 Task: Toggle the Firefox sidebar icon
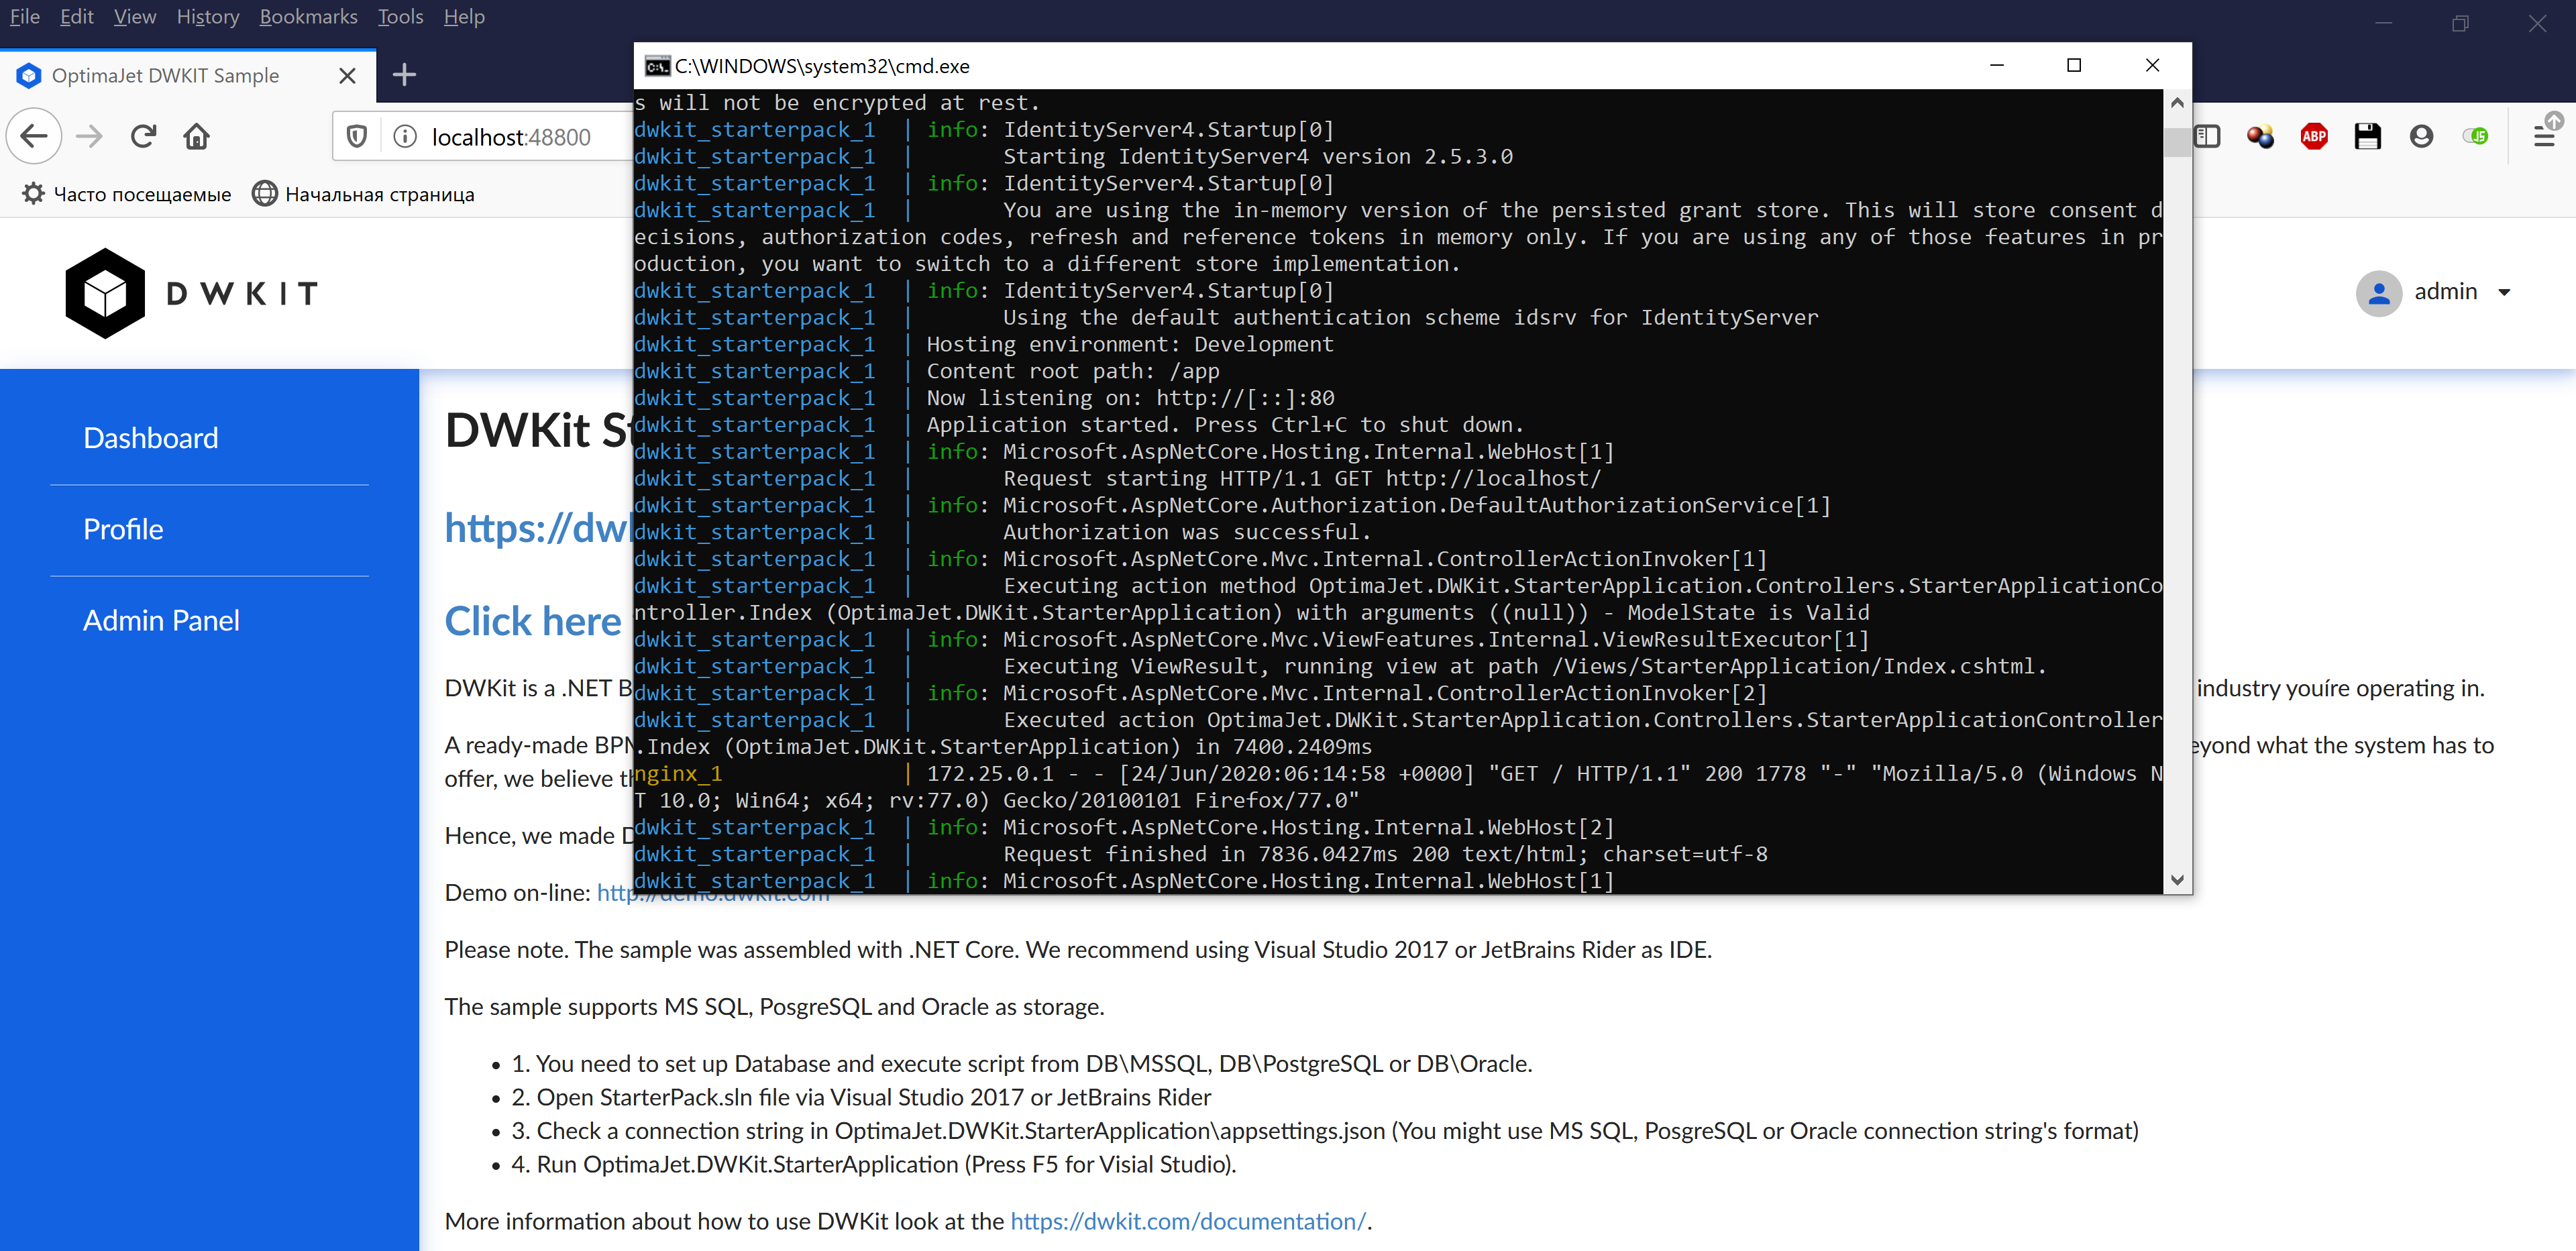pyautogui.click(x=2207, y=136)
